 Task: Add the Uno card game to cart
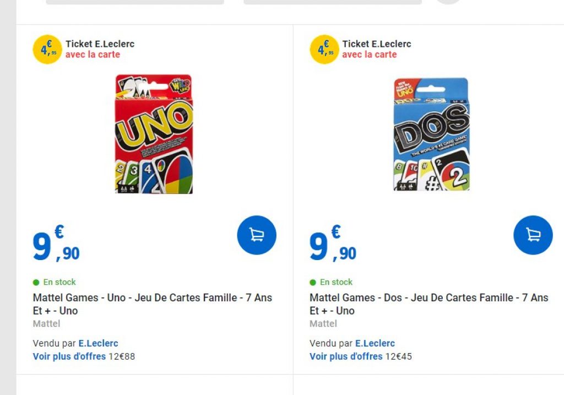(257, 235)
